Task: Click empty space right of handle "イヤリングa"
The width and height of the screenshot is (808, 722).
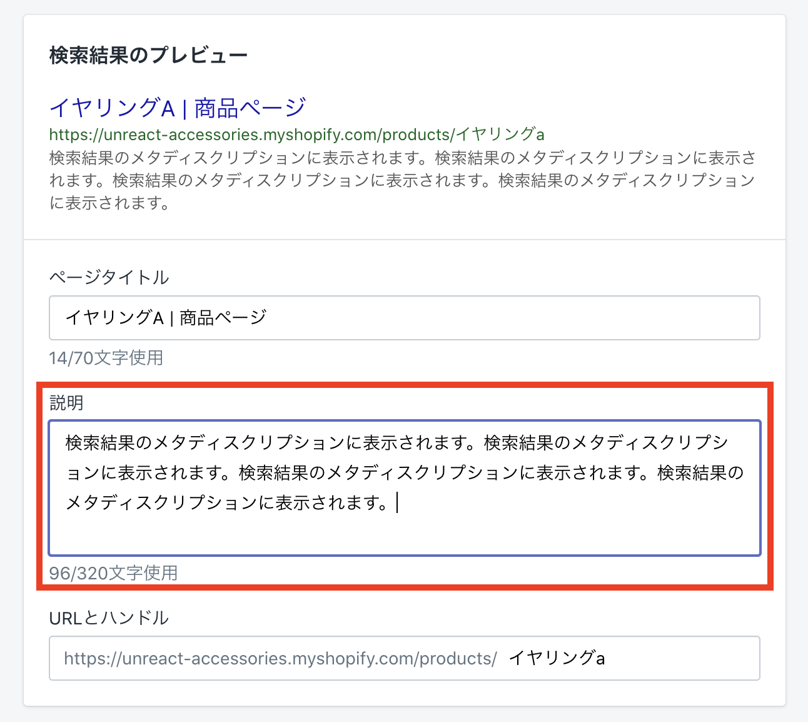Action: point(682,658)
